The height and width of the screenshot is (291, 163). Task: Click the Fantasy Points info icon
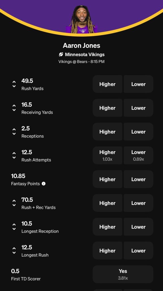[44, 184]
